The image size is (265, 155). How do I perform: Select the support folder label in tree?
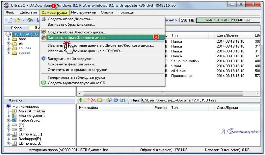pyautogui.click(x=25, y=53)
